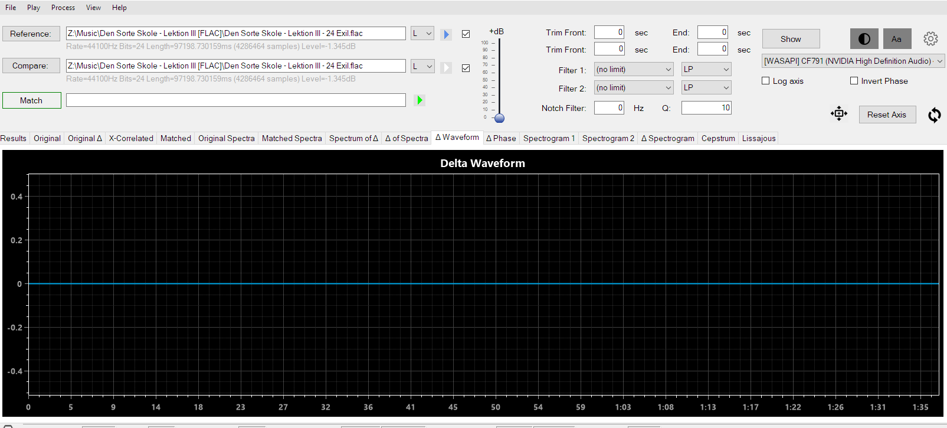Click the Aa font size button

tap(897, 39)
